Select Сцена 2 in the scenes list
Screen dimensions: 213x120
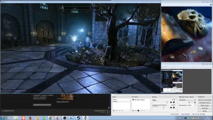[x=121, y=101]
